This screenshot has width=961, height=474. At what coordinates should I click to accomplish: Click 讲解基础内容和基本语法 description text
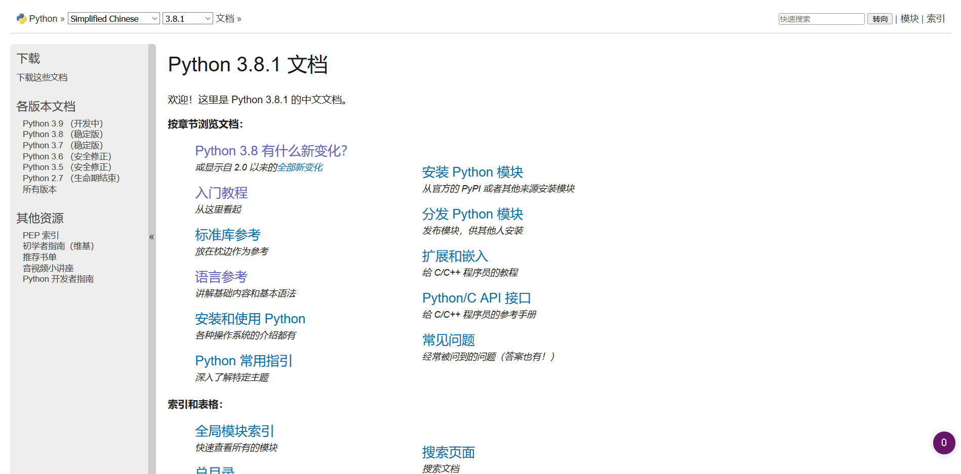[x=246, y=293]
